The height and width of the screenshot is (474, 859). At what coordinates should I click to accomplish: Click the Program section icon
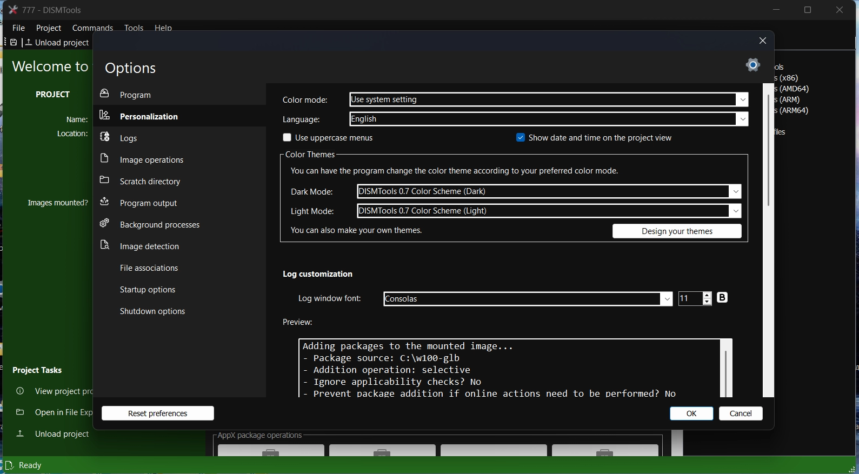105,94
